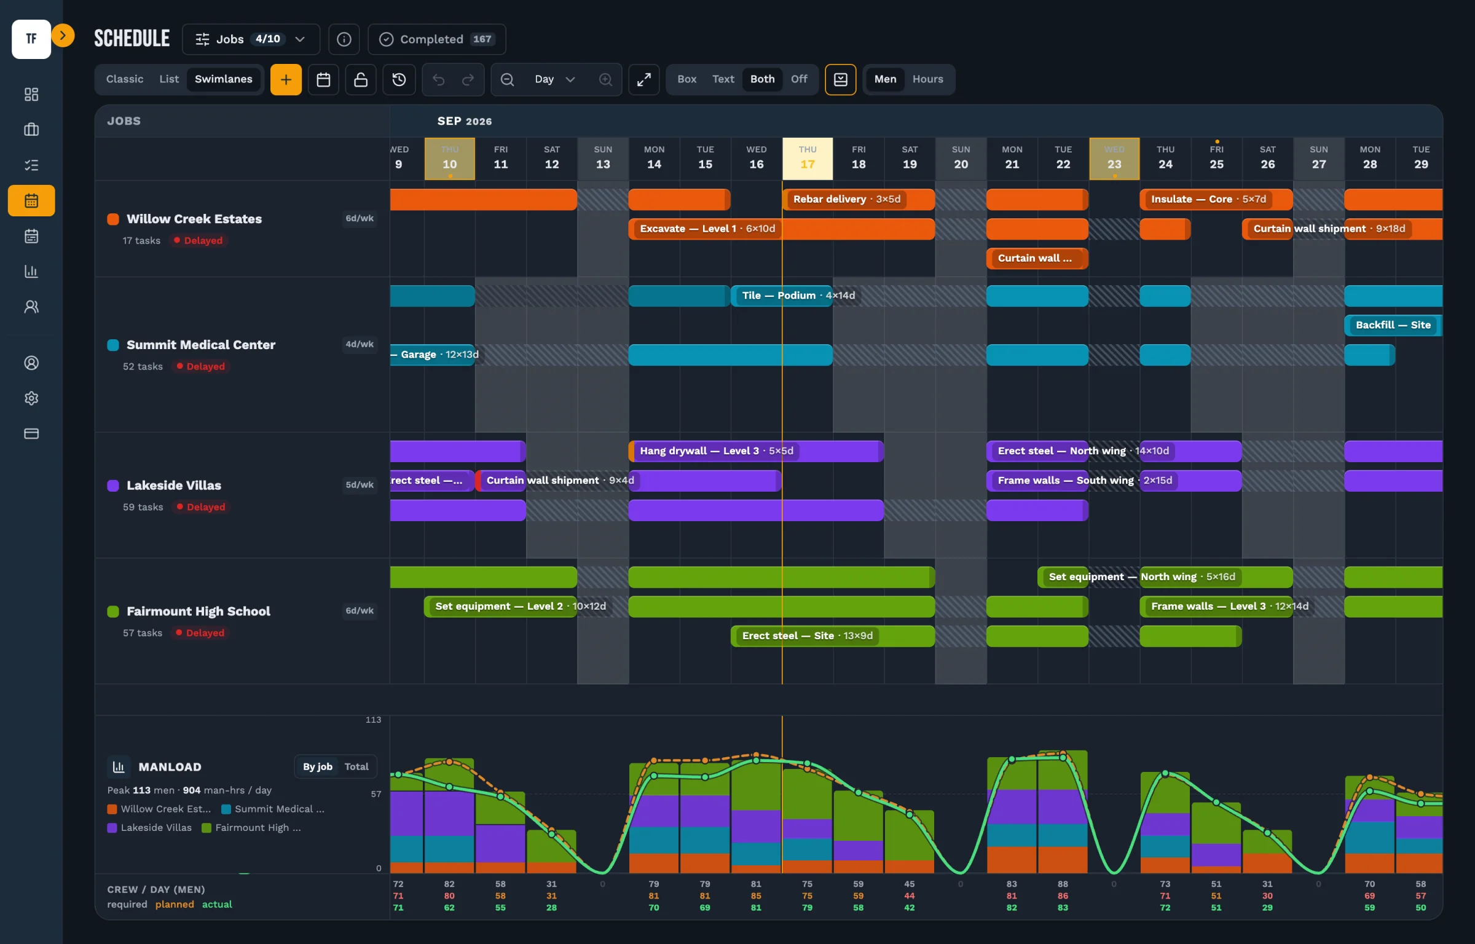Set label mode to Both
The height and width of the screenshot is (944, 1475).
(x=762, y=79)
